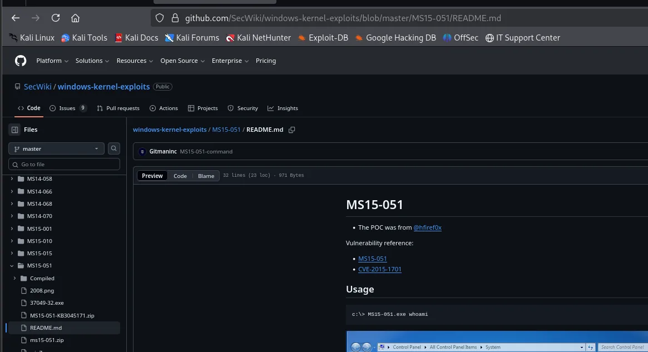Click the shield tracking protection icon
This screenshot has height=352, width=648.
pyautogui.click(x=160, y=18)
